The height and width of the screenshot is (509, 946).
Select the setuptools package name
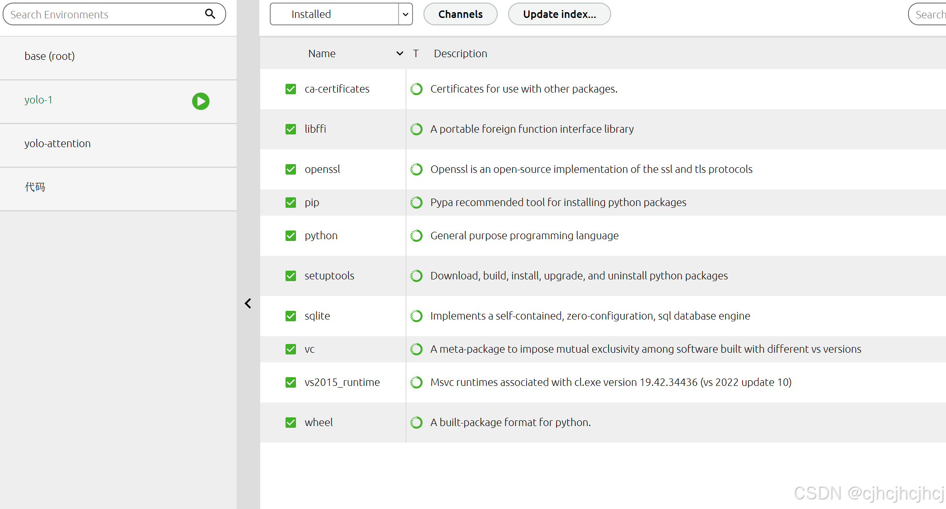click(329, 276)
